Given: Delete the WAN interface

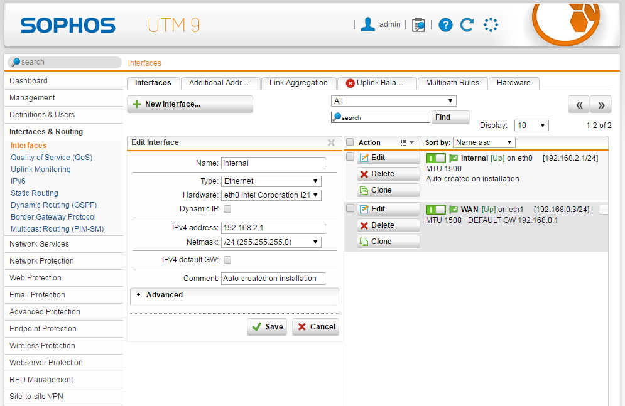Looking at the screenshot, I should point(388,225).
